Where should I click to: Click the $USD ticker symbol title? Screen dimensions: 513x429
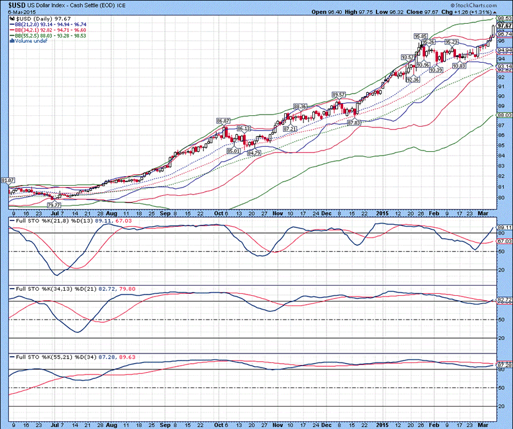click(x=12, y=4)
